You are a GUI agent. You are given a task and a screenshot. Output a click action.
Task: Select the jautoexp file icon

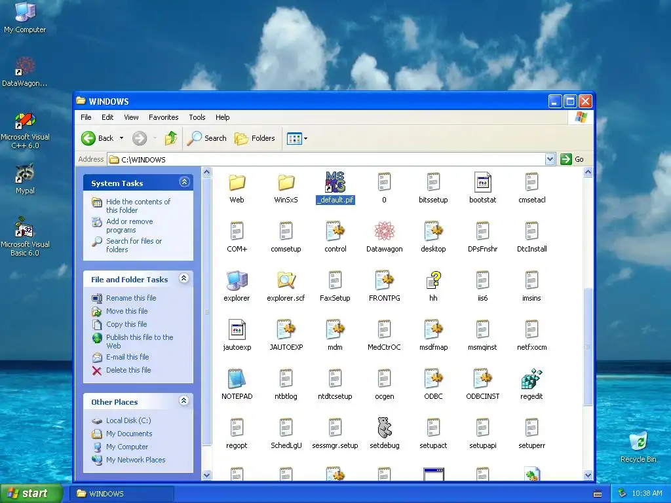tap(237, 335)
